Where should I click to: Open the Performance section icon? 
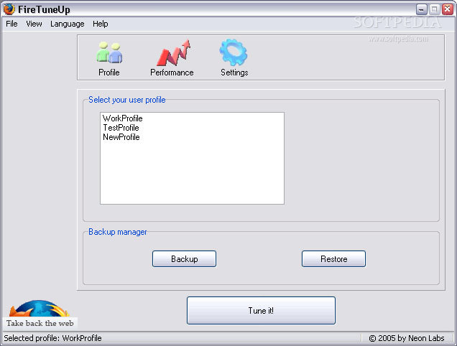click(173, 52)
